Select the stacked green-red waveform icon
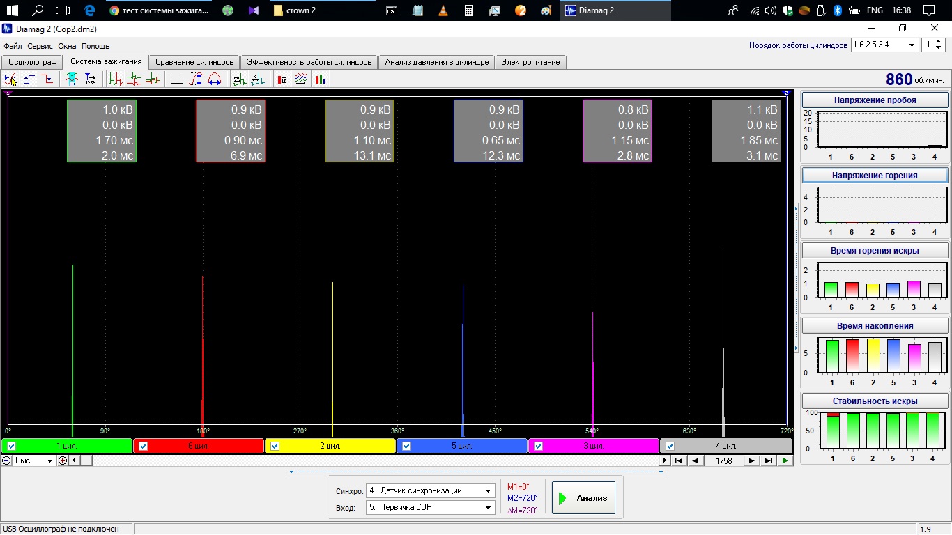The height and width of the screenshot is (535, 952). pos(134,79)
